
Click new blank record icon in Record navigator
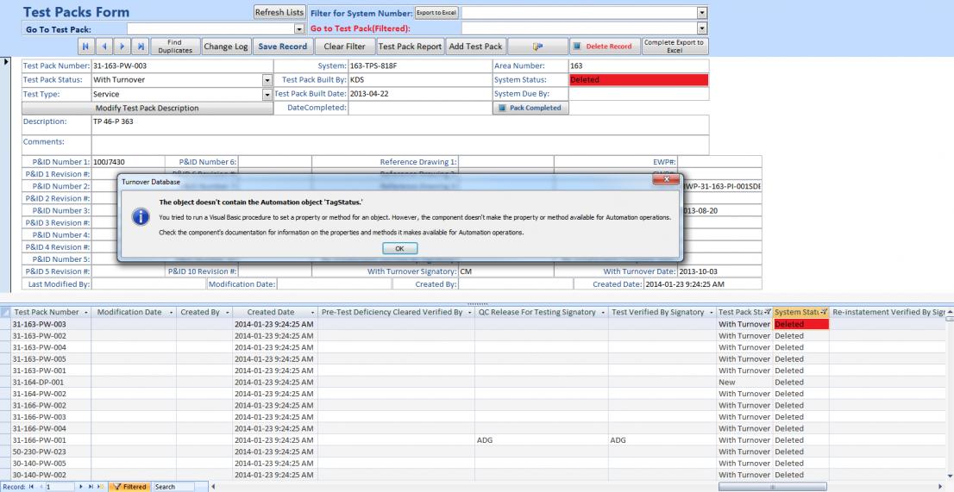tap(100, 487)
